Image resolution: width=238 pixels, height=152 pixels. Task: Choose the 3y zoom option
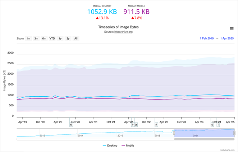(x=68, y=38)
